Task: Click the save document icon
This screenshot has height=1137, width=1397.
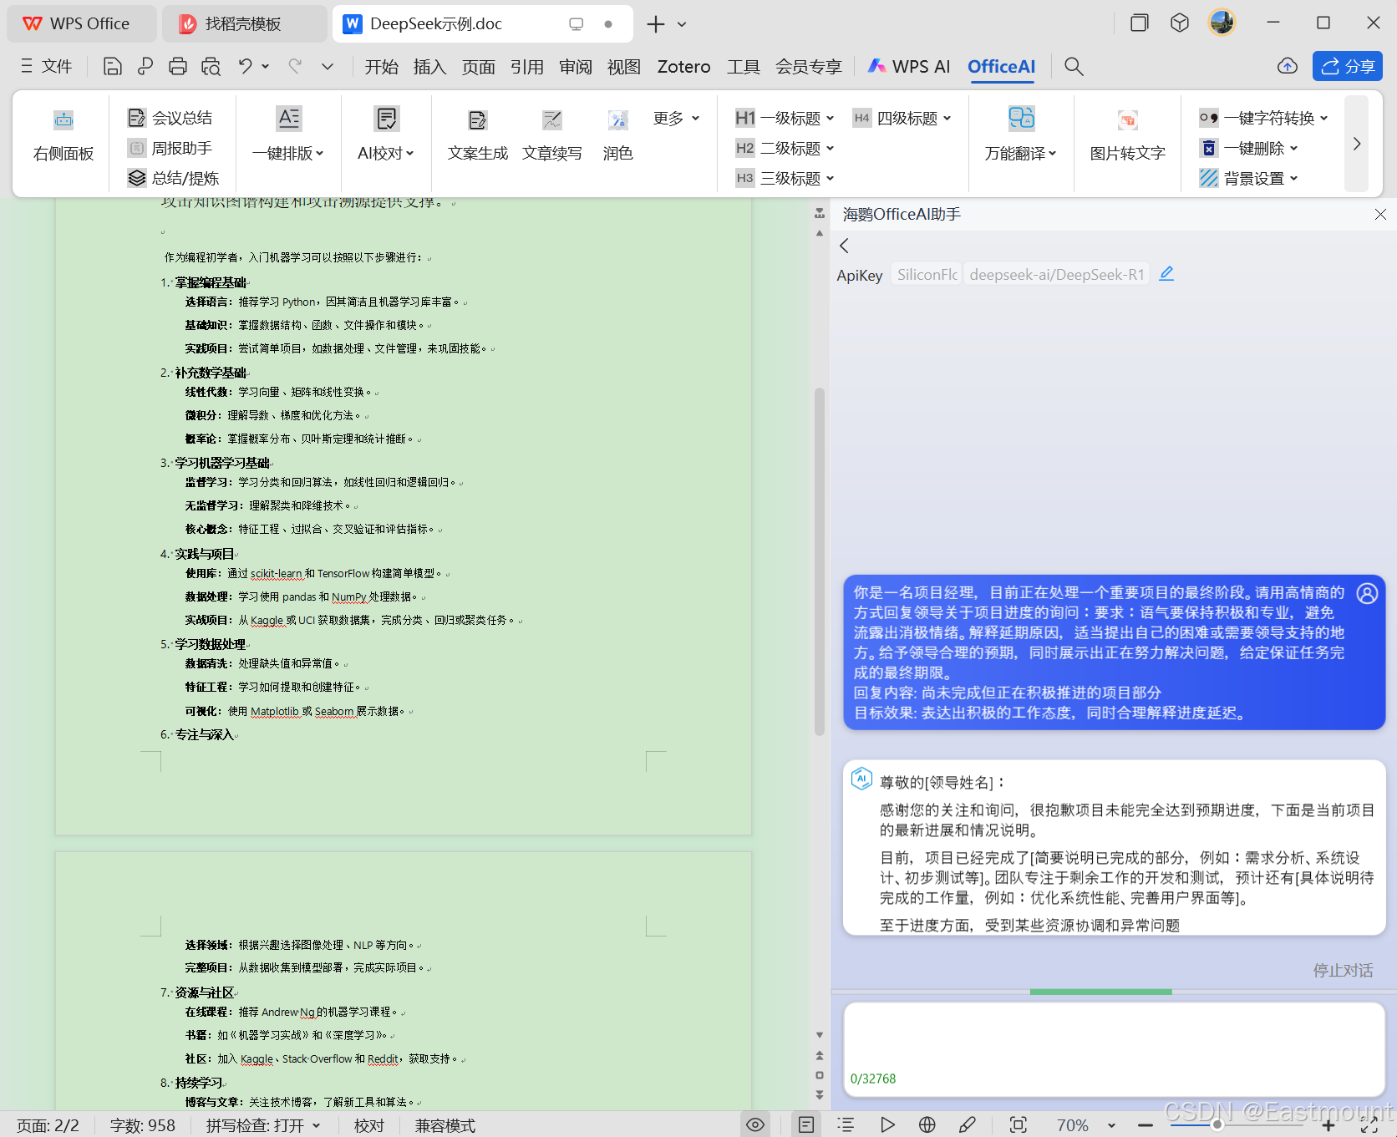Action: (x=113, y=67)
